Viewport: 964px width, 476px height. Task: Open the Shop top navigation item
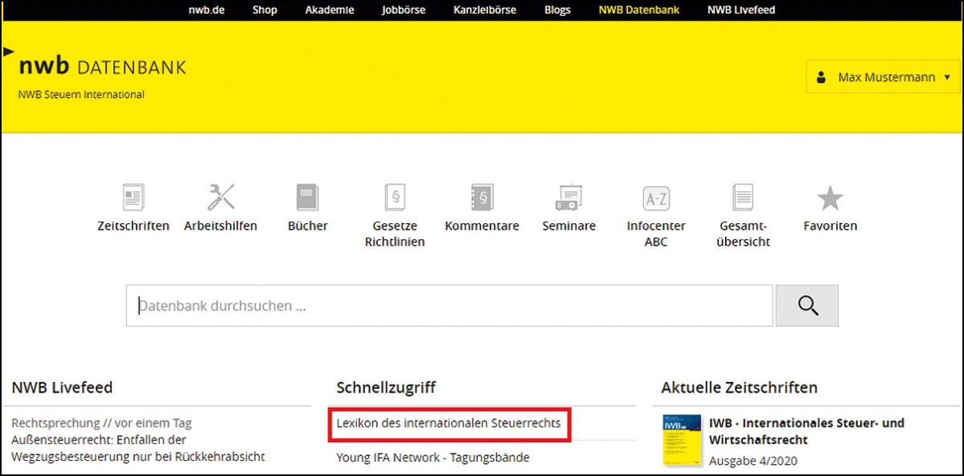point(265,10)
